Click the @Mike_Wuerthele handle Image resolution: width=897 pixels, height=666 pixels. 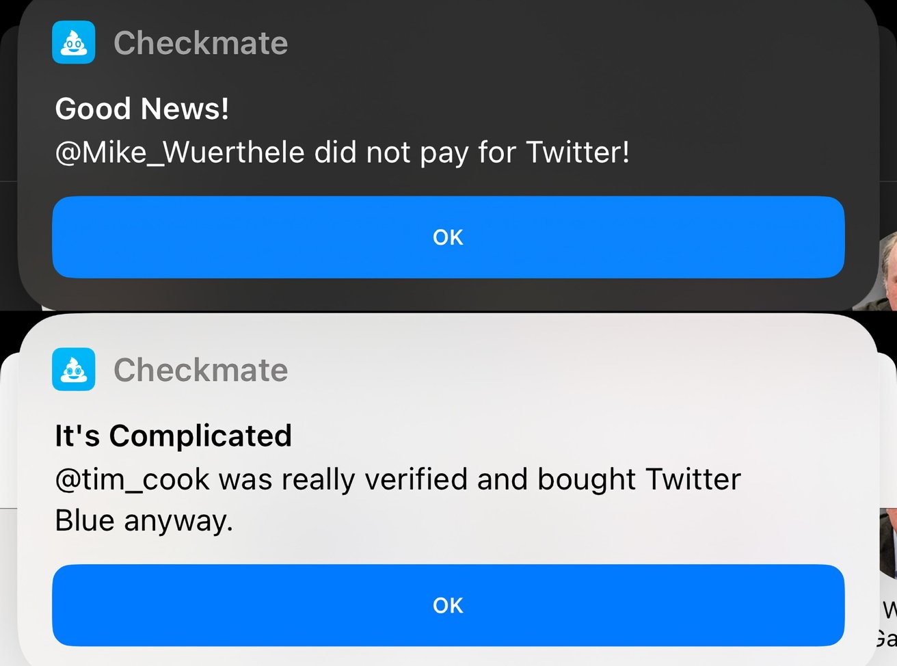pyautogui.click(x=180, y=152)
